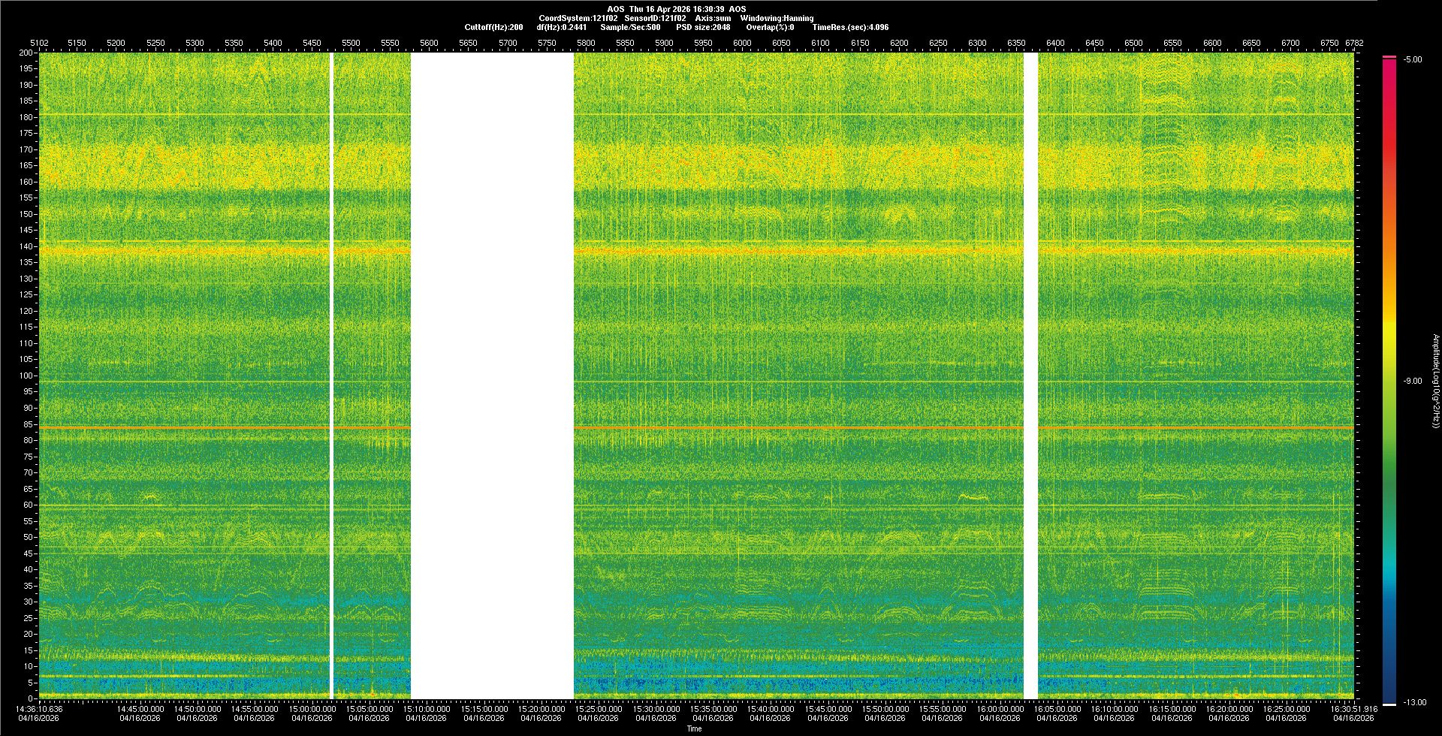Click the 200 Hz frequency axis label
The width and height of the screenshot is (1442, 736).
(x=26, y=53)
